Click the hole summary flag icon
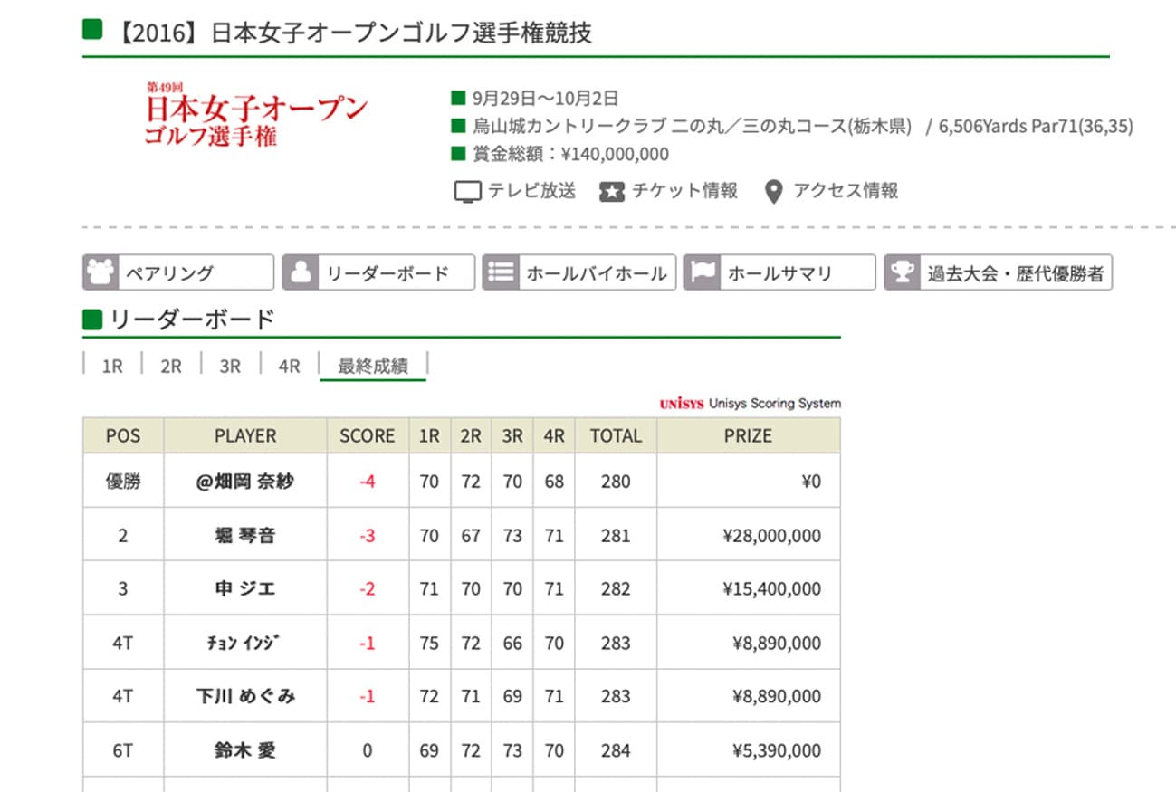 tap(701, 272)
